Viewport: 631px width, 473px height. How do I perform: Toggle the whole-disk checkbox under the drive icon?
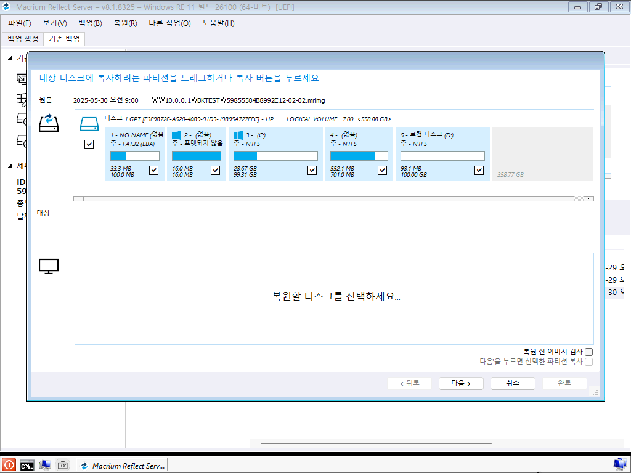tap(89, 144)
